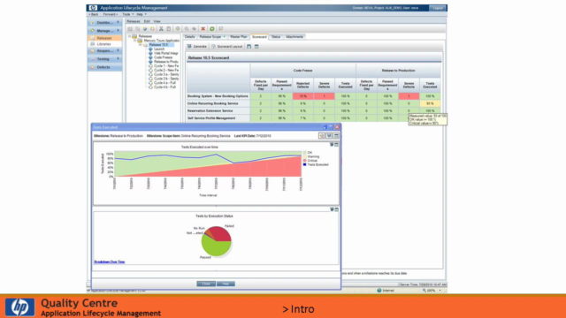Click the Close button in Tests Executed dialog
Viewport: 566px width, 318px height.
(x=206, y=284)
